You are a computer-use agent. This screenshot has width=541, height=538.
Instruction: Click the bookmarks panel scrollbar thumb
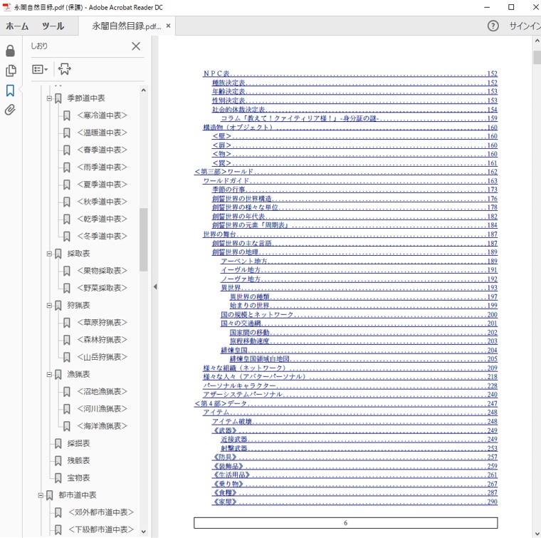point(144,239)
